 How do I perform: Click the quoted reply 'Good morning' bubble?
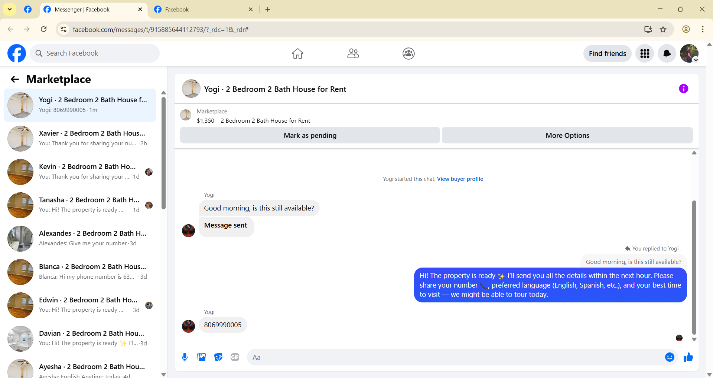tap(634, 262)
